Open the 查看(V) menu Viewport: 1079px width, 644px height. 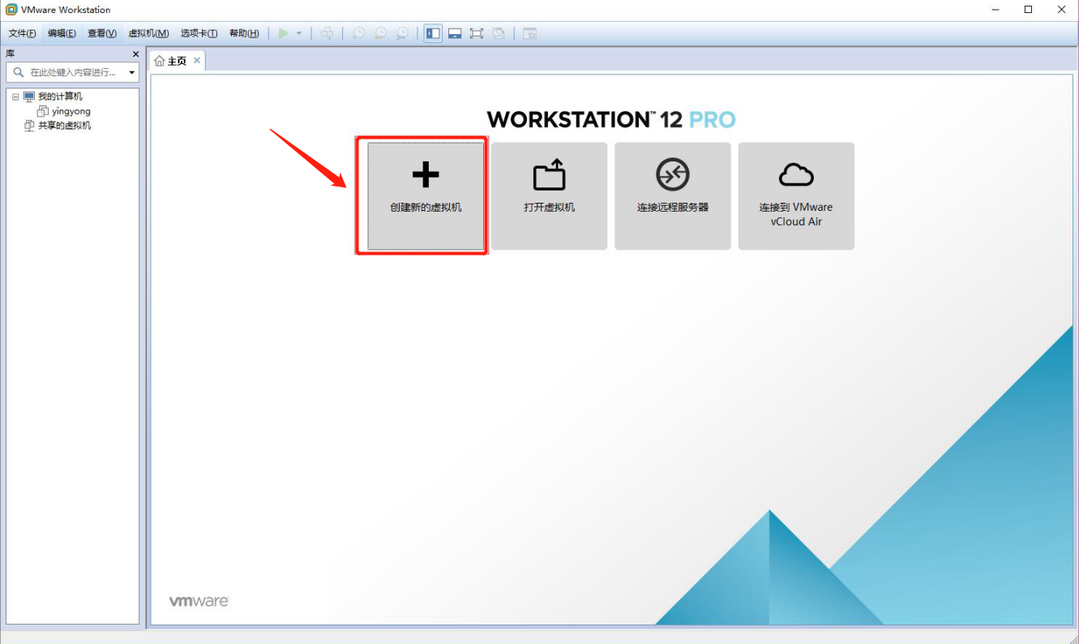(102, 33)
